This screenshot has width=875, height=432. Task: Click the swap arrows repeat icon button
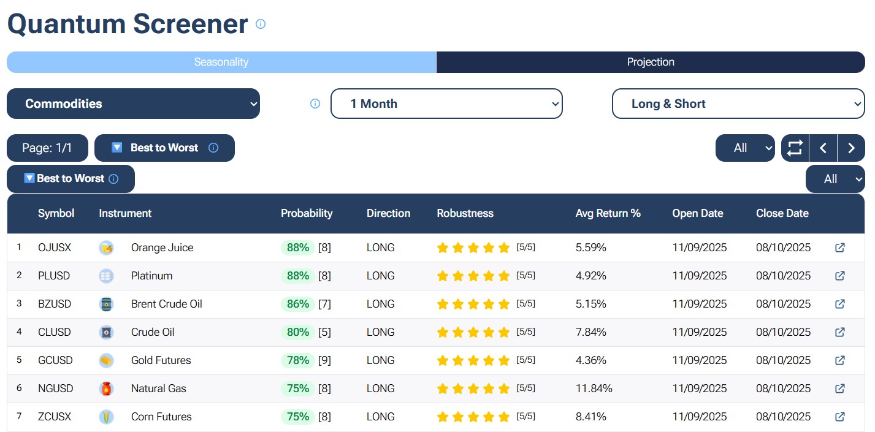point(795,148)
